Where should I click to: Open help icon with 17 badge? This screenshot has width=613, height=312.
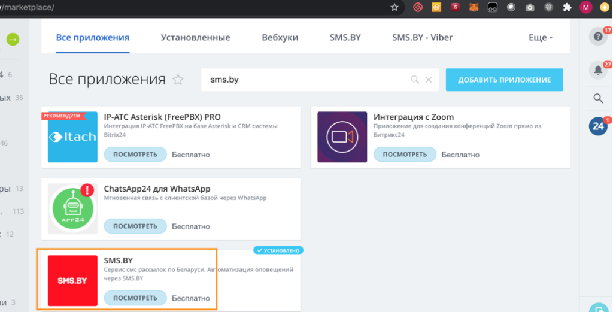point(598,37)
